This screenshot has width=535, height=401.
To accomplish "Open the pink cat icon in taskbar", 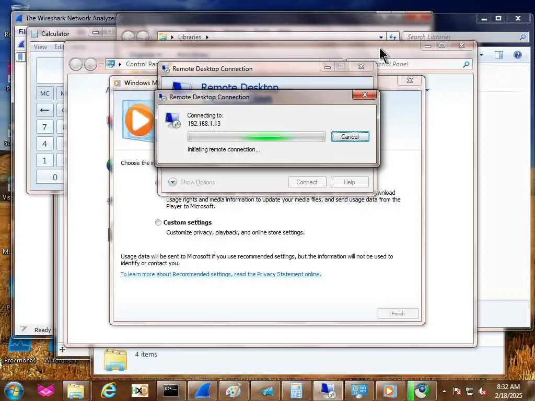I will [x=46, y=391].
